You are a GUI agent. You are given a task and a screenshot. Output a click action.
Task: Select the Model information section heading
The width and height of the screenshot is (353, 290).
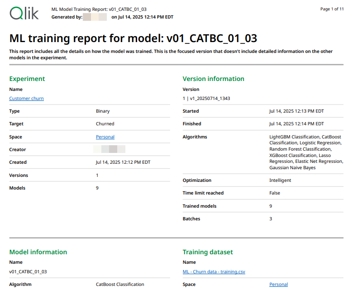point(38,252)
